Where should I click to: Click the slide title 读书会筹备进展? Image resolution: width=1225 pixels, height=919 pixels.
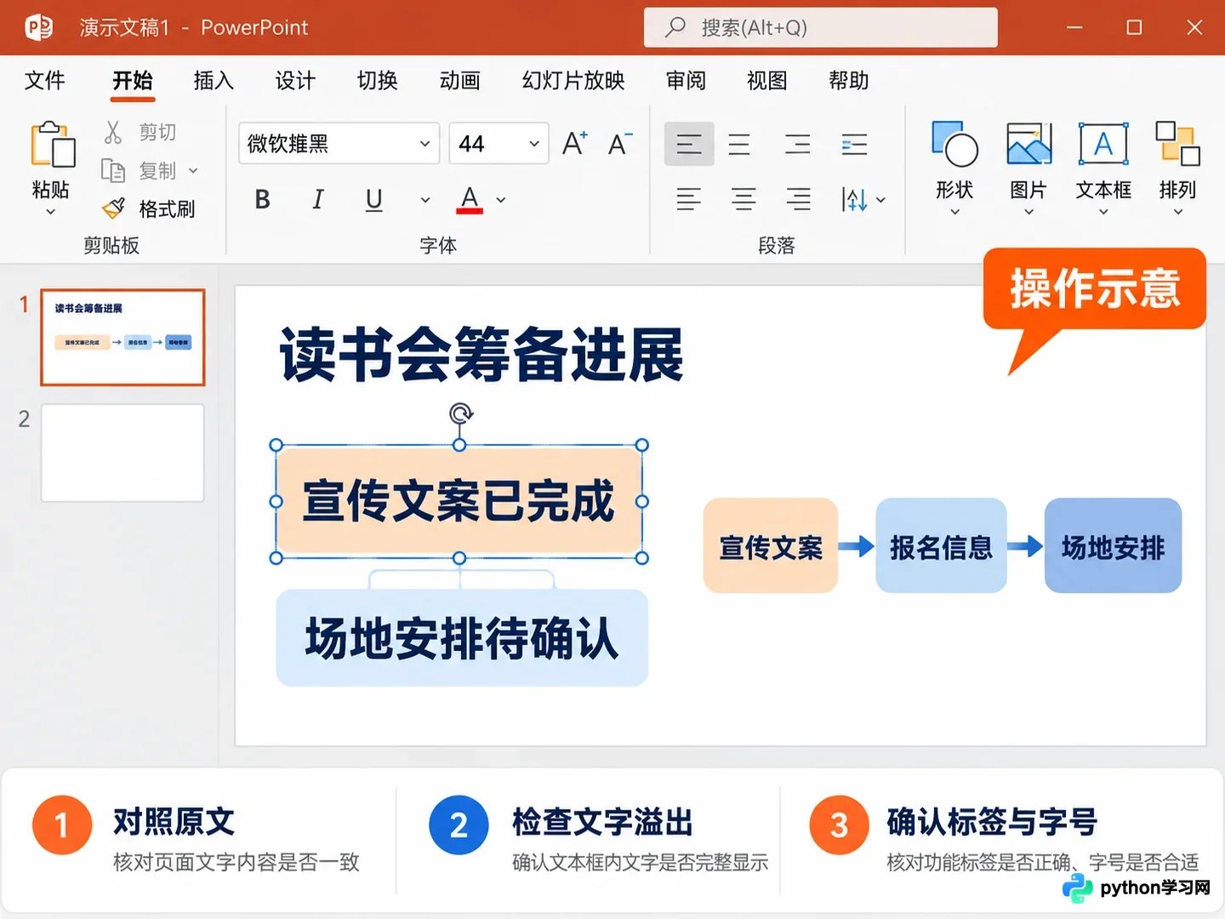click(x=481, y=355)
